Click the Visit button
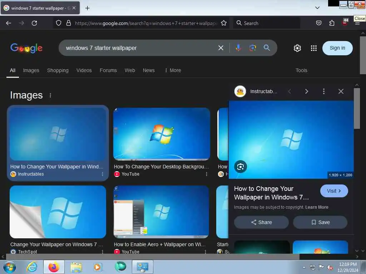The height and width of the screenshot is (274, 366). 334,191
